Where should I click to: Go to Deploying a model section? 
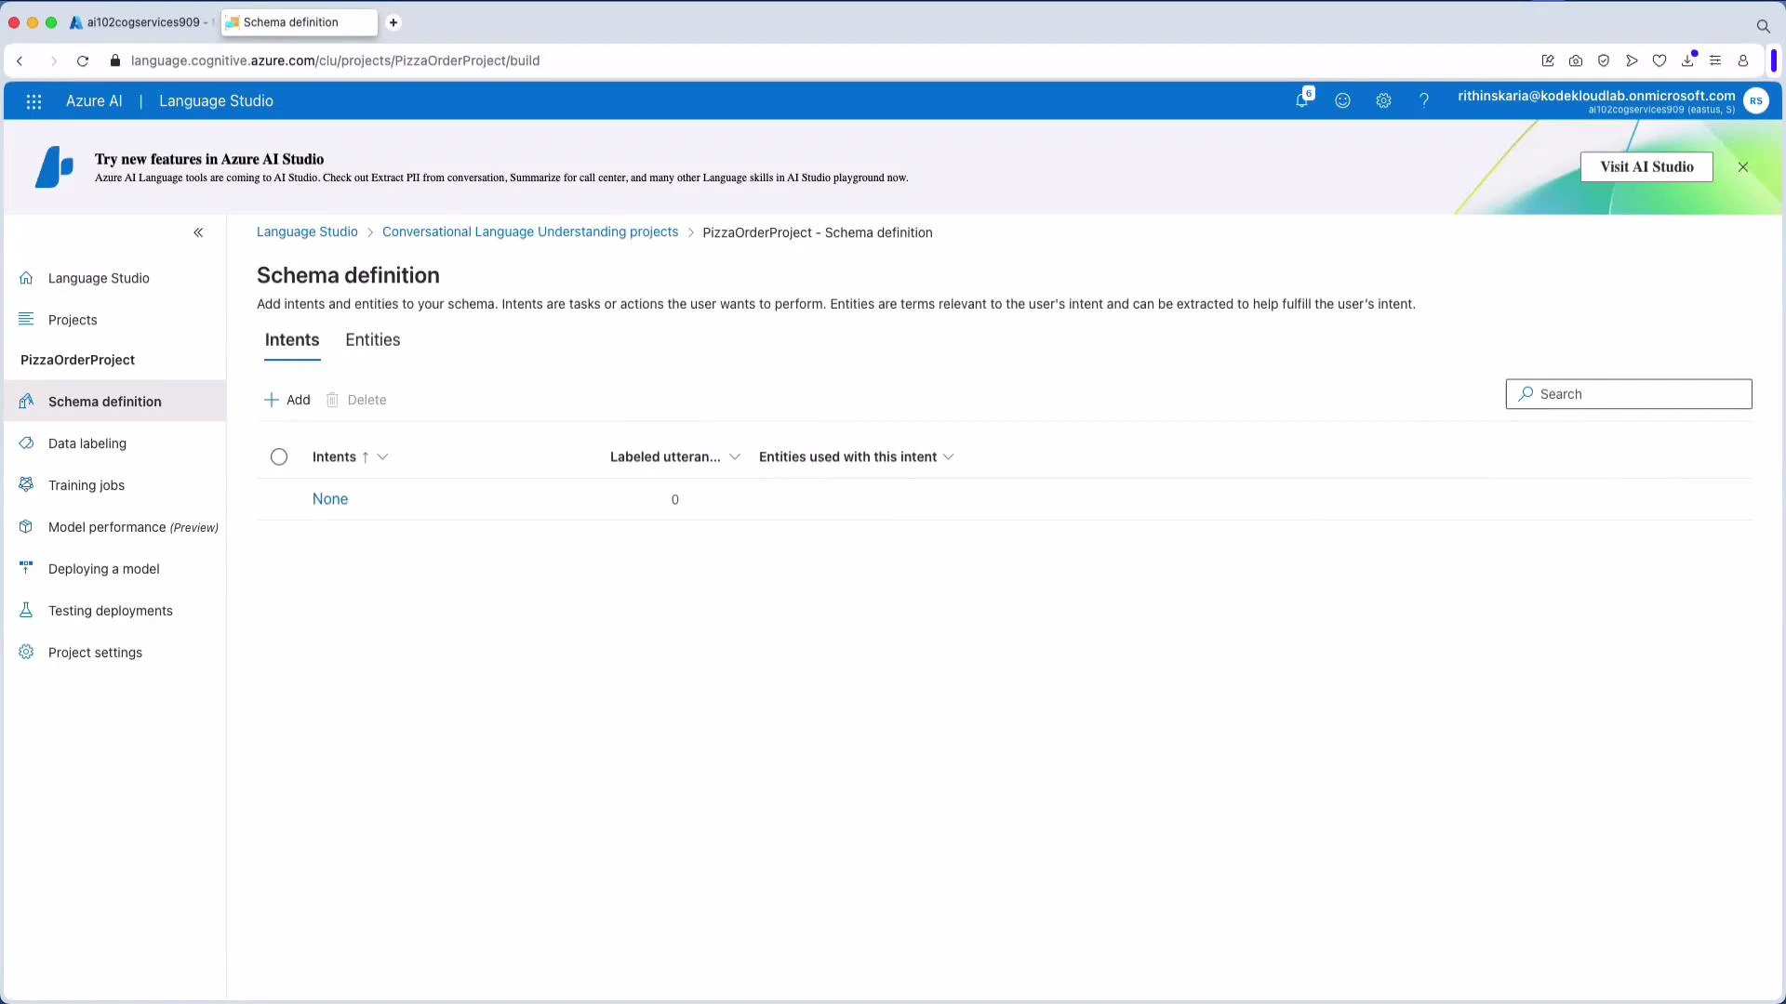click(x=103, y=568)
